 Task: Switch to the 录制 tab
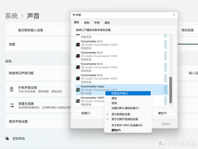[86, 23]
